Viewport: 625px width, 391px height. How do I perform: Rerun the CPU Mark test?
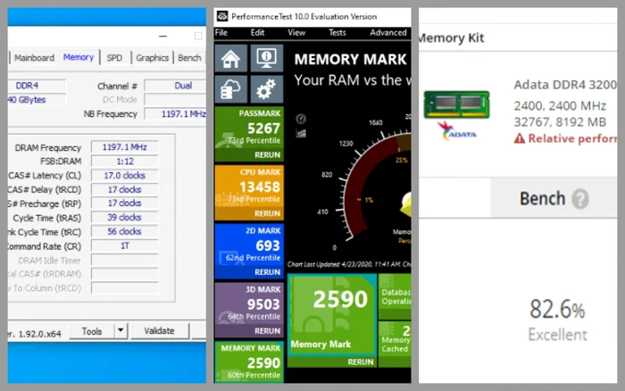268,213
